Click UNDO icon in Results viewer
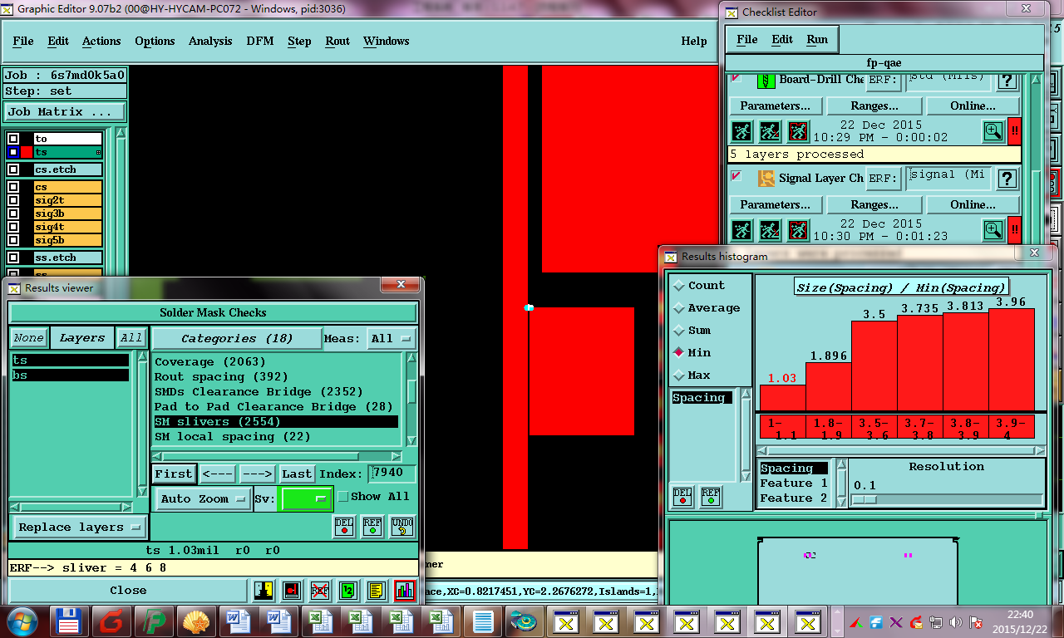 pos(401,527)
